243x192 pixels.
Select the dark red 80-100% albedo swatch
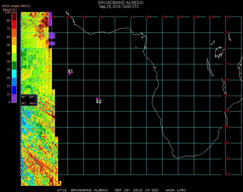[14, 16]
